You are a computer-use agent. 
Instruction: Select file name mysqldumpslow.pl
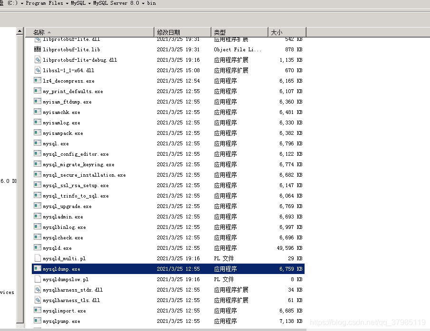click(66, 280)
